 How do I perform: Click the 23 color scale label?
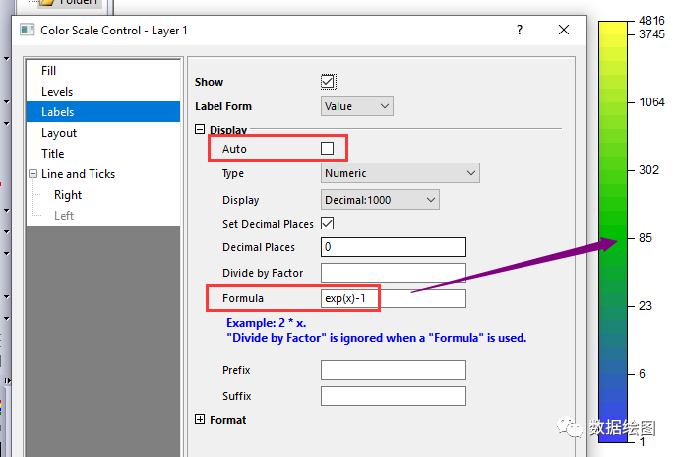tap(646, 306)
